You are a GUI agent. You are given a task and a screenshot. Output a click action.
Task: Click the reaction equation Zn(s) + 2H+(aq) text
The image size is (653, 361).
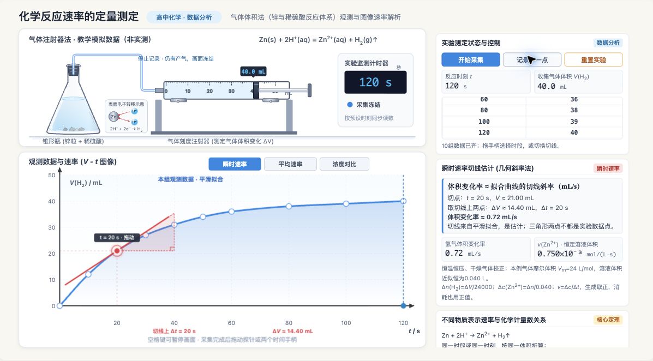318,40
